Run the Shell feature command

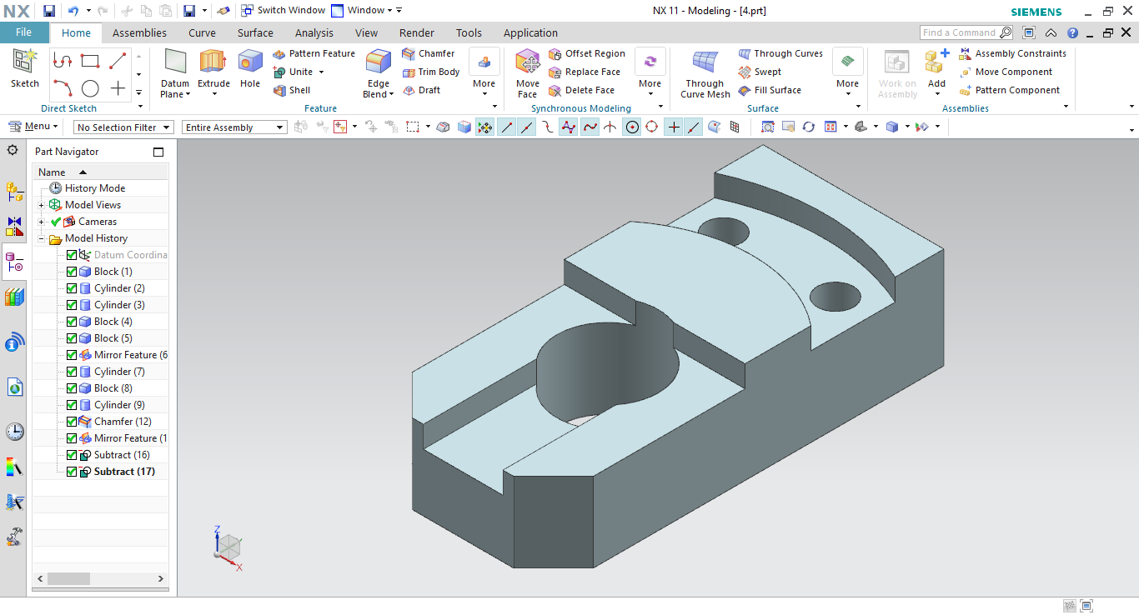point(292,90)
